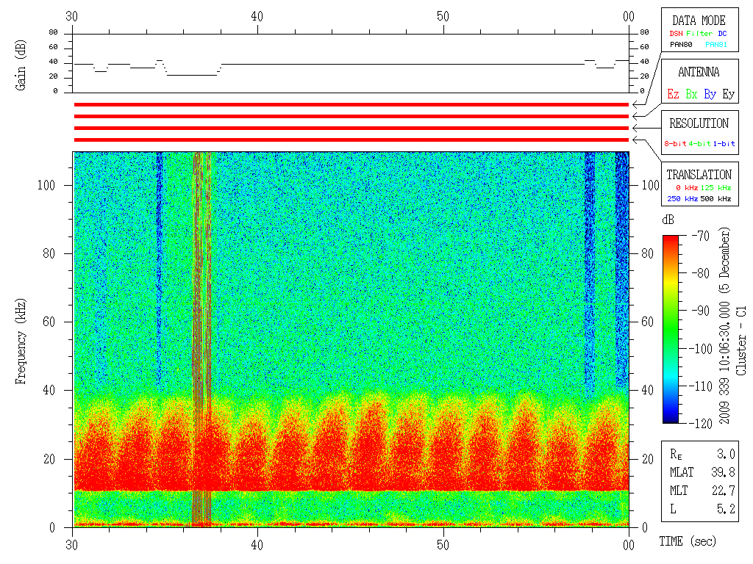753x564 pixels.
Task: Choose the Bx antenna label
Action: point(691,94)
